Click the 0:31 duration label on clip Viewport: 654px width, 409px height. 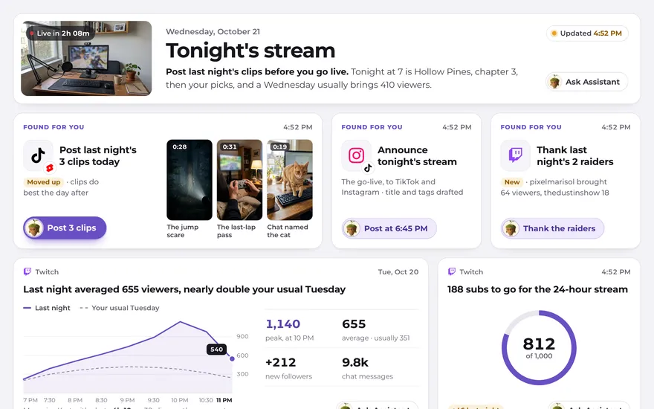point(230,147)
